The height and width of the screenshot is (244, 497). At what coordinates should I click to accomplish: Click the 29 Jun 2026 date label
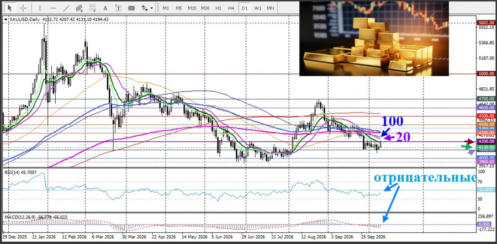[253, 237]
